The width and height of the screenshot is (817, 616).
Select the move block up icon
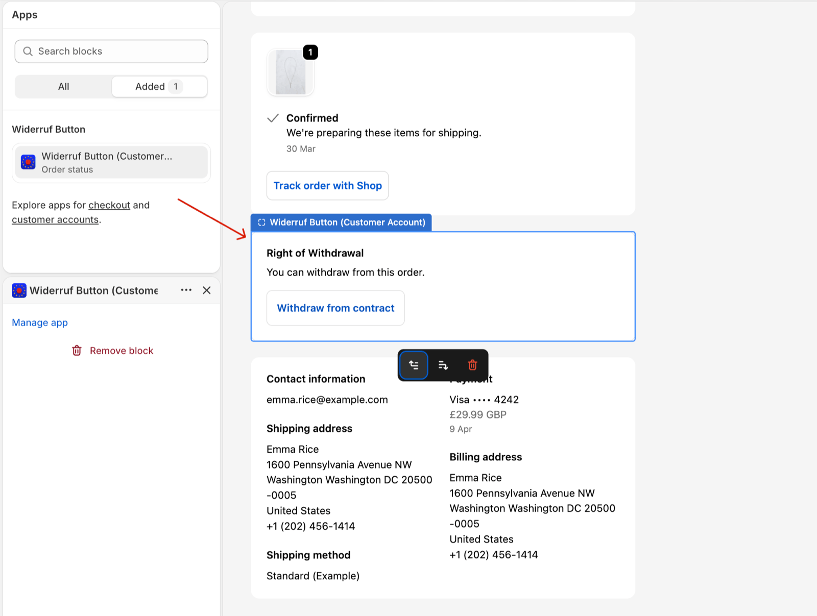(x=413, y=365)
